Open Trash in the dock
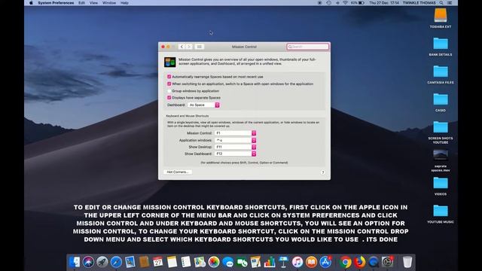This screenshot has width=482, height=271. 407,262
